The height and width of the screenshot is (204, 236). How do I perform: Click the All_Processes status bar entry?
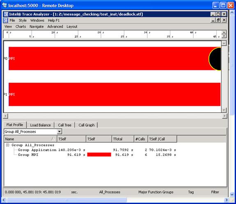110,192
